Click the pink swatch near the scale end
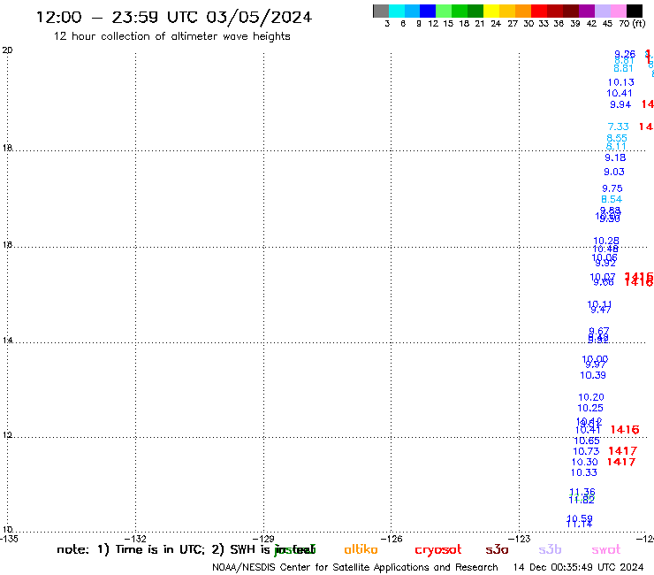 click(x=618, y=11)
